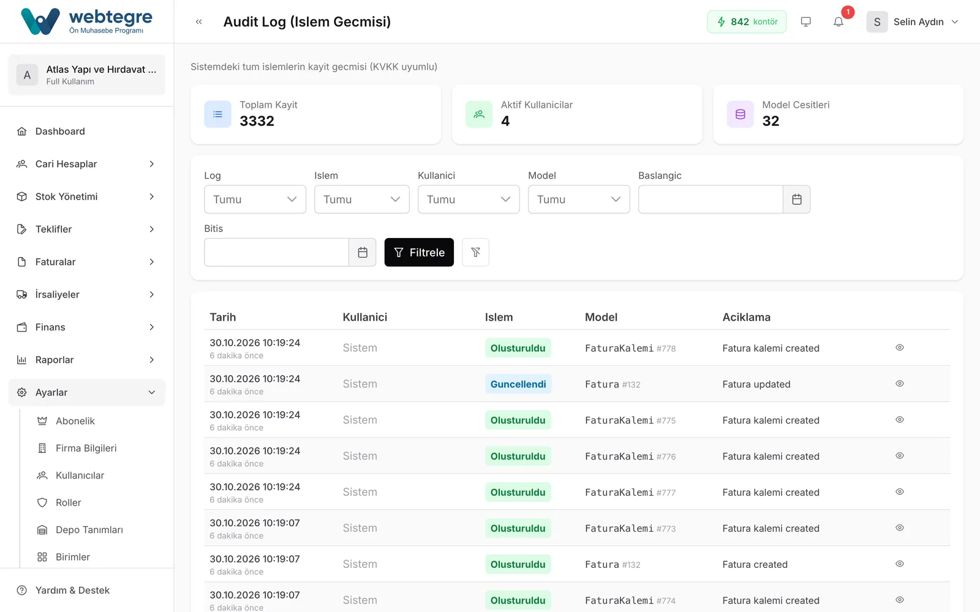Click the Bitis date input field

pos(276,252)
